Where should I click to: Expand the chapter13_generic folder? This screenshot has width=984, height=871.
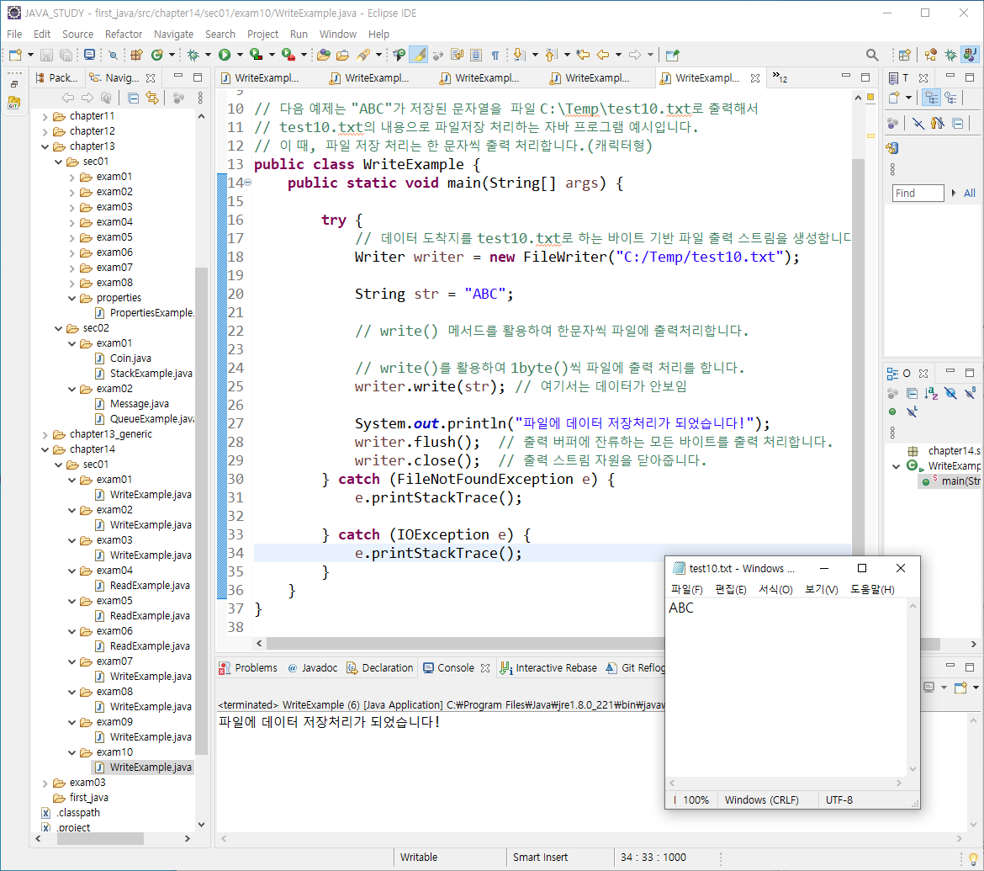tap(45, 434)
